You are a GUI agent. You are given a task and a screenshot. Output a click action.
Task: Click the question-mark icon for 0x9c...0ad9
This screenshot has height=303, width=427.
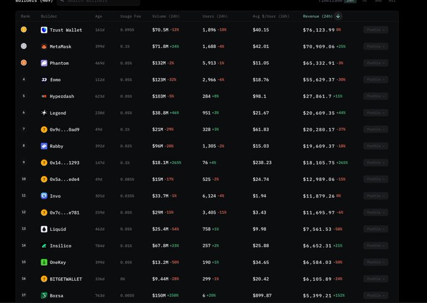[44, 129]
